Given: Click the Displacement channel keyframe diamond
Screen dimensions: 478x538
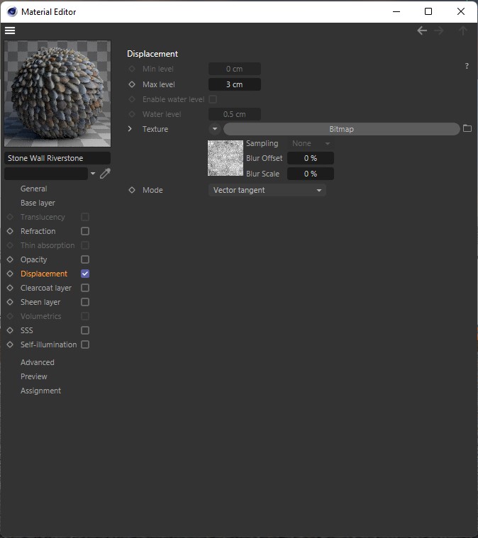Looking at the screenshot, I should pos(10,274).
